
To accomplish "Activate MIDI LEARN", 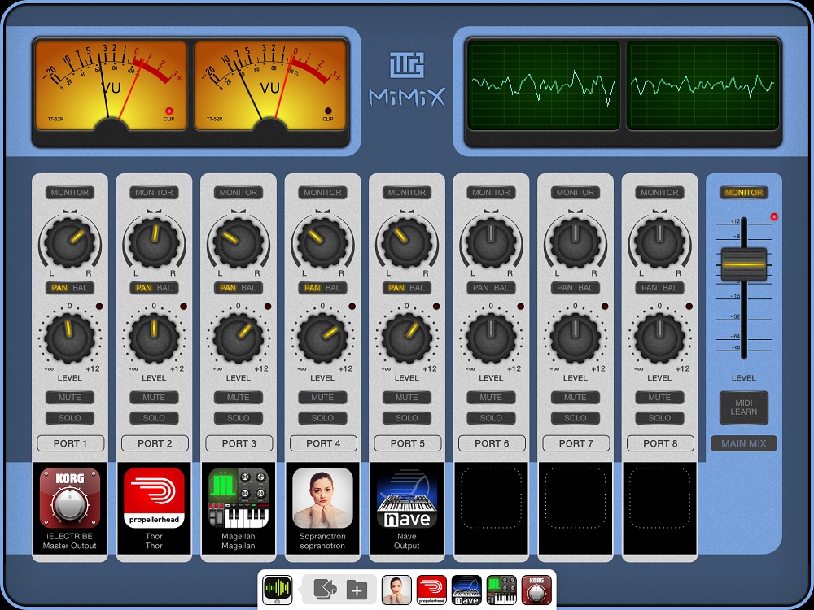I will [x=744, y=407].
